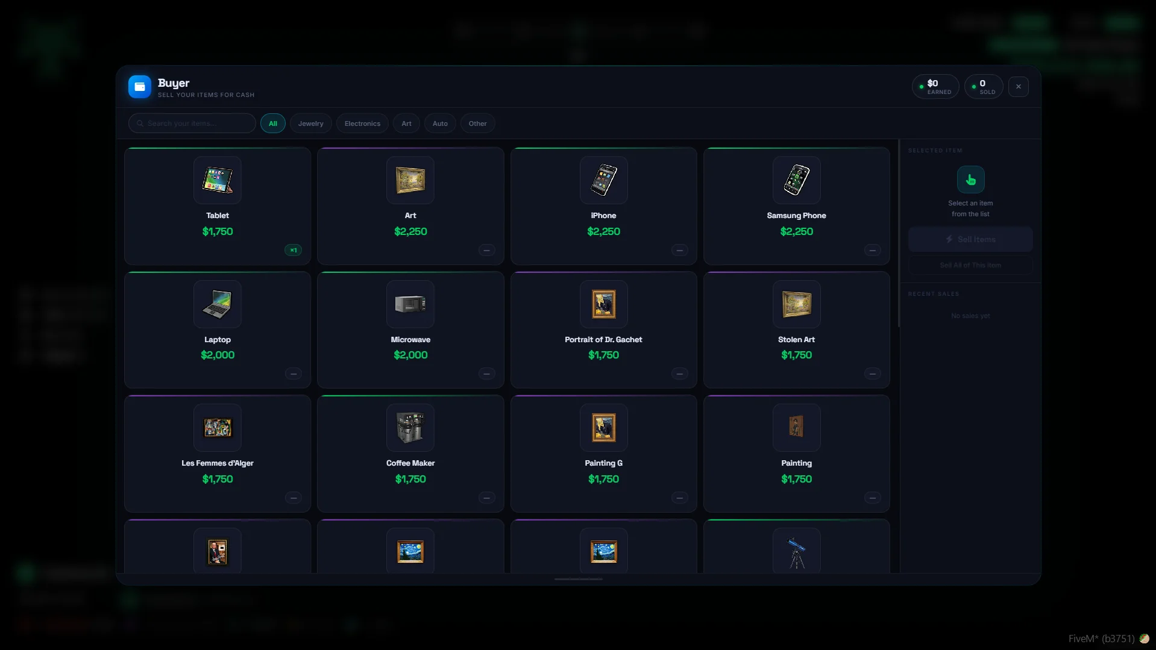The image size is (1156, 650).
Task: Click the x1 quantity badge on Tablet
Action: pyautogui.click(x=293, y=250)
